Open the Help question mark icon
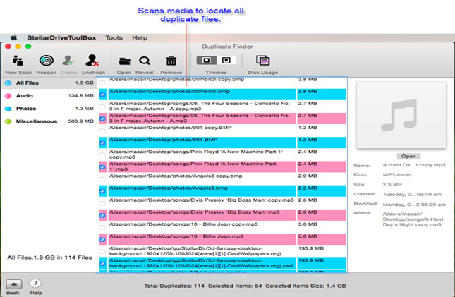 [35, 284]
